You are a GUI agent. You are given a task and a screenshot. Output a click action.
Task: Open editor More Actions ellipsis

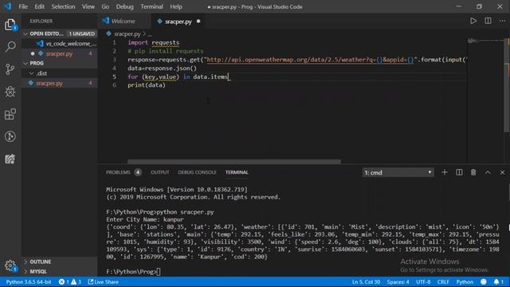pos(502,22)
